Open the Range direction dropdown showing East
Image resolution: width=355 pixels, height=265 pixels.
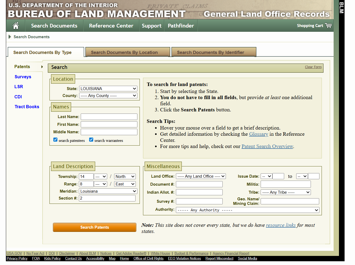125,184
